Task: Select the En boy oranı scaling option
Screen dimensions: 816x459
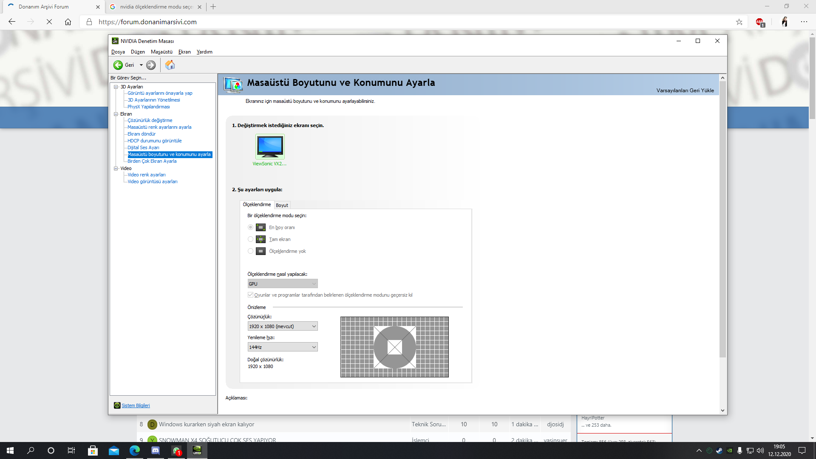Action: (250, 227)
